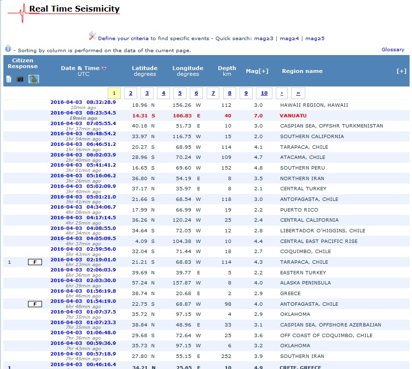Screen dimensions: 412x369
Task: Click the document icon under Citizen Response
Action: [9, 79]
